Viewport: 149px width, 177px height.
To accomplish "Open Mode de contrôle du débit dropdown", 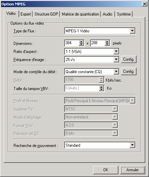I will (116, 71).
